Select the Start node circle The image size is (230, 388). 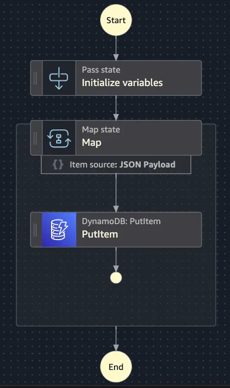pyautogui.click(x=116, y=20)
